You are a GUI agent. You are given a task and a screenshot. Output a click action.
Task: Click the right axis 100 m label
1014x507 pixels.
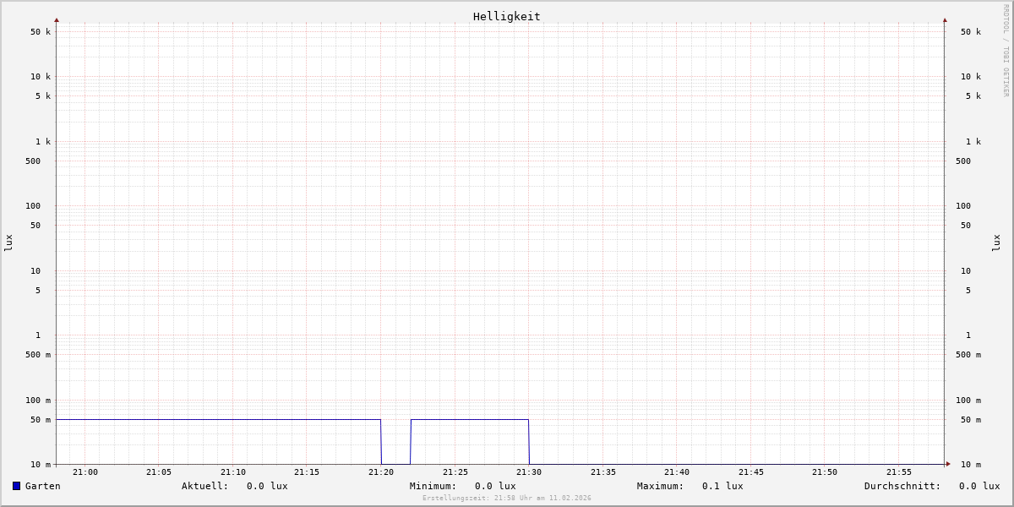[x=968, y=401]
